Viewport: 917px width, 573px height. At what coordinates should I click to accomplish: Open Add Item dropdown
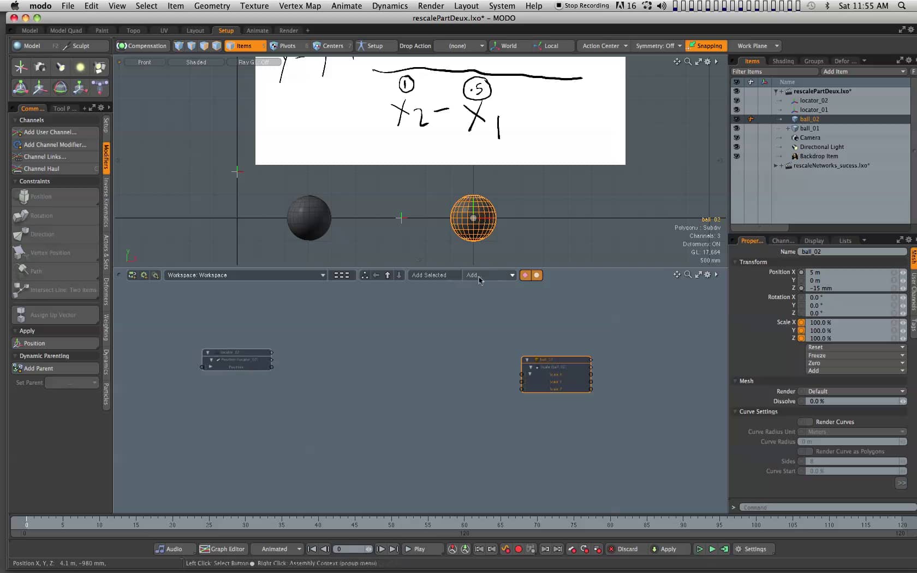[x=864, y=71]
